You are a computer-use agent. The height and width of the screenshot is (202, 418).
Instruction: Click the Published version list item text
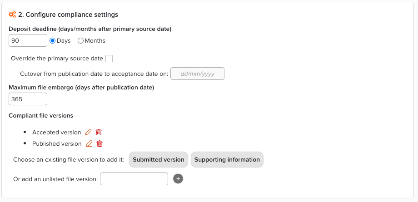pyautogui.click(x=57, y=144)
